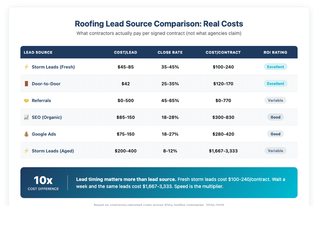Image resolution: width=318 pixels, height=235 pixels.
Task: Select the Variable badge in Storm Leads (Aged) row
Action: click(275, 151)
